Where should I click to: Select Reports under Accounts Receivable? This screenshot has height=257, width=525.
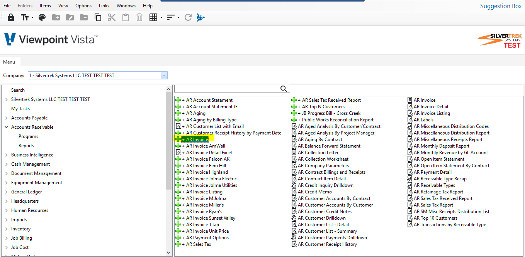[x=26, y=146]
